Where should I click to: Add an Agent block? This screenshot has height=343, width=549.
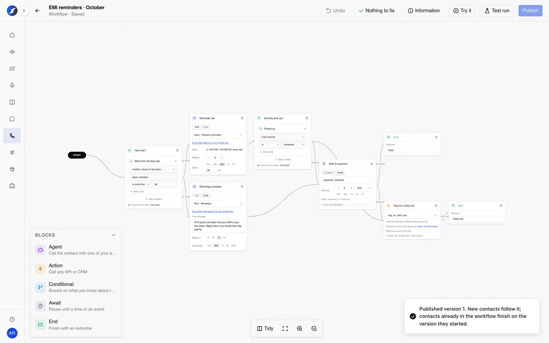[x=76, y=250]
